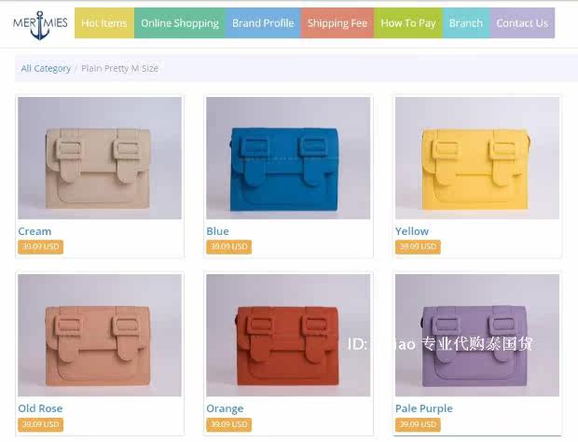Select the Branch menu item
This screenshot has height=442, width=578.
click(x=466, y=23)
